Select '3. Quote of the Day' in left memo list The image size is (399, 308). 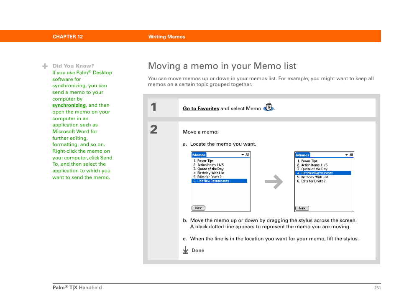208,169
